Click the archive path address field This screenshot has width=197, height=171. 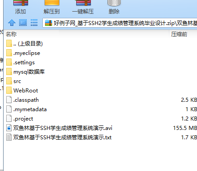coord(120,23)
